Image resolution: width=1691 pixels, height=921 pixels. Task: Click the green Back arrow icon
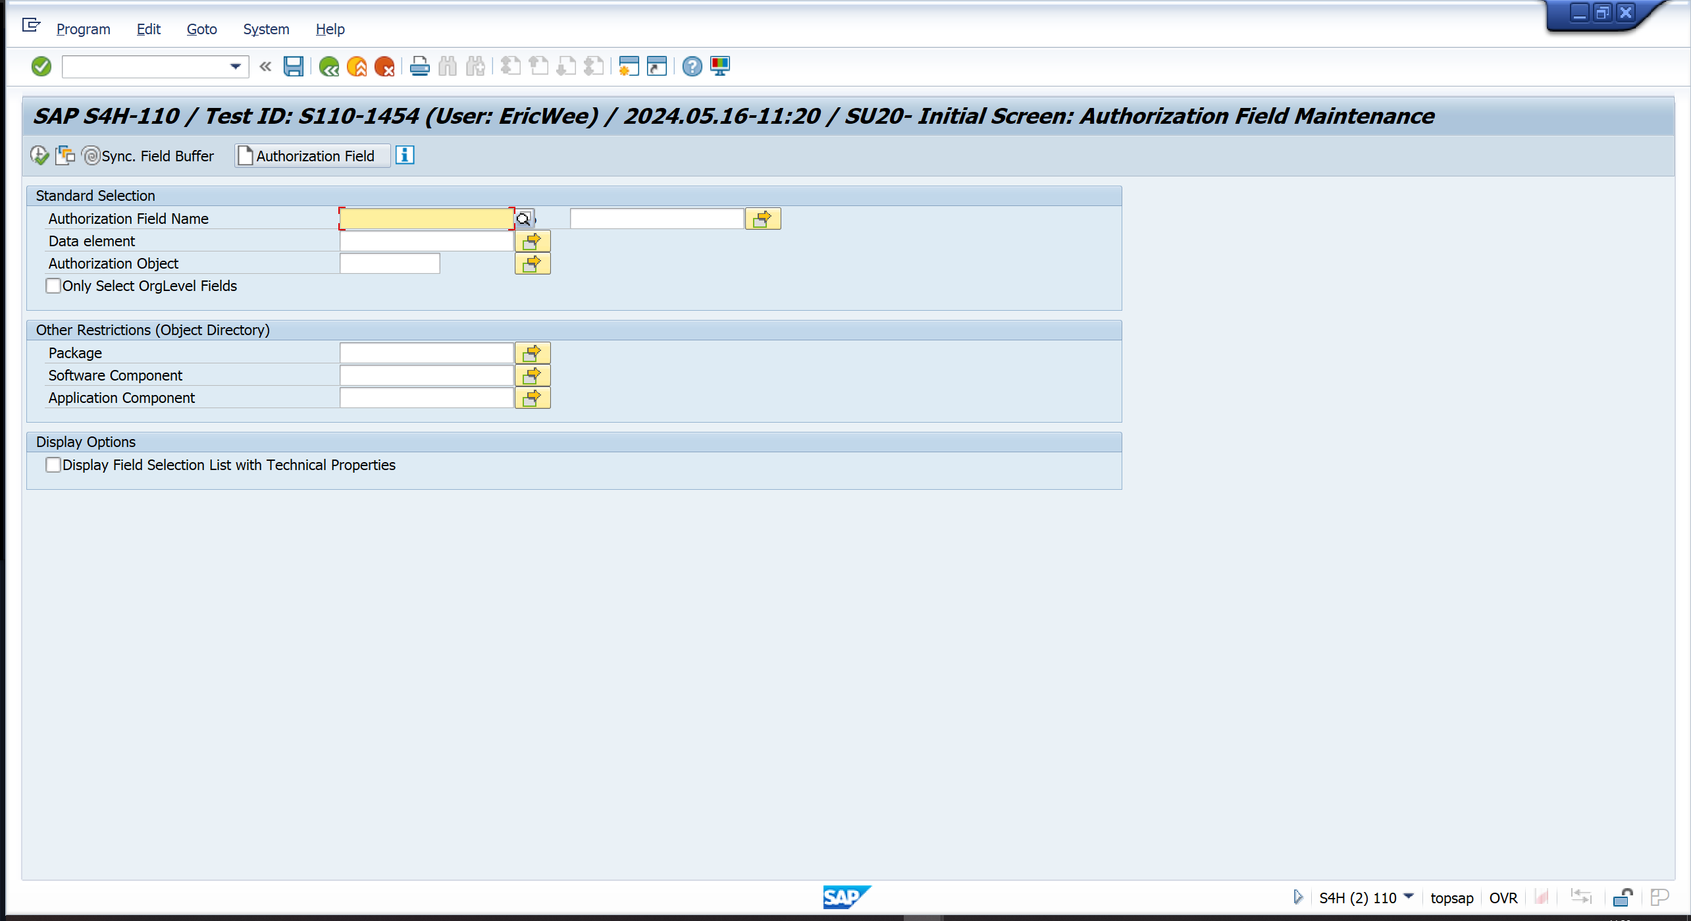tap(328, 66)
